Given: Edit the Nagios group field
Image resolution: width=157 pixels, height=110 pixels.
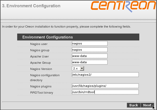Looking at the screenshot, I should pos(90,50).
